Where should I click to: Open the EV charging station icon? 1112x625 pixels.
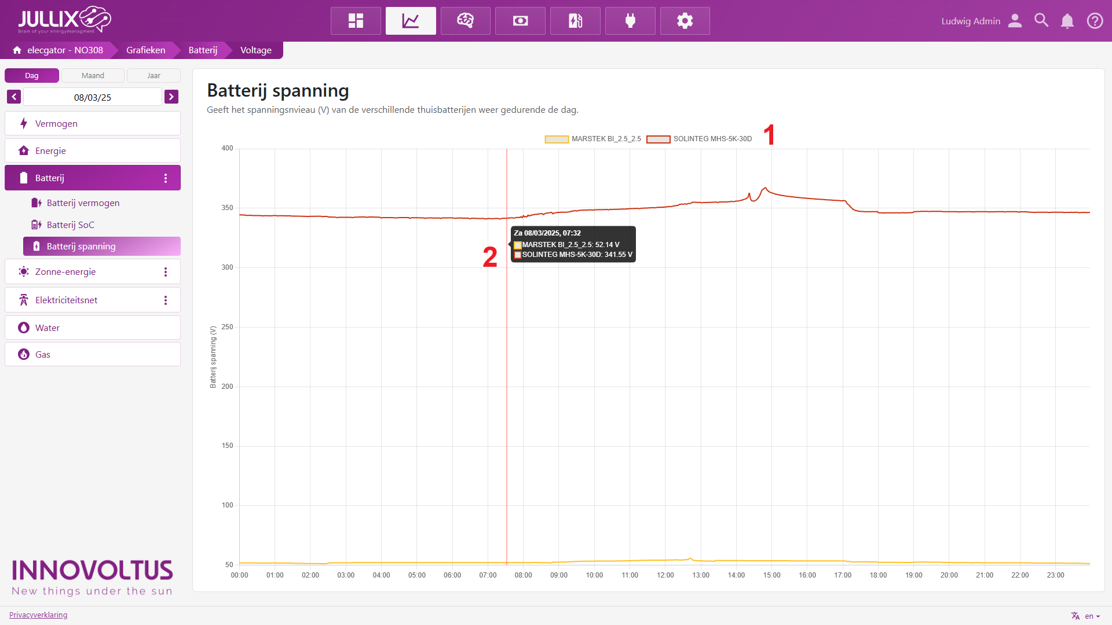575,21
